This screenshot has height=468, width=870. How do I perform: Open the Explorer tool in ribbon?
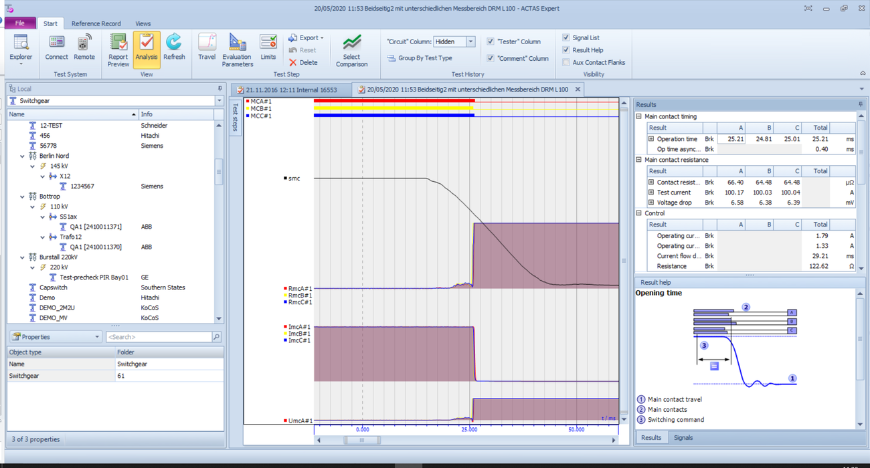(x=21, y=49)
